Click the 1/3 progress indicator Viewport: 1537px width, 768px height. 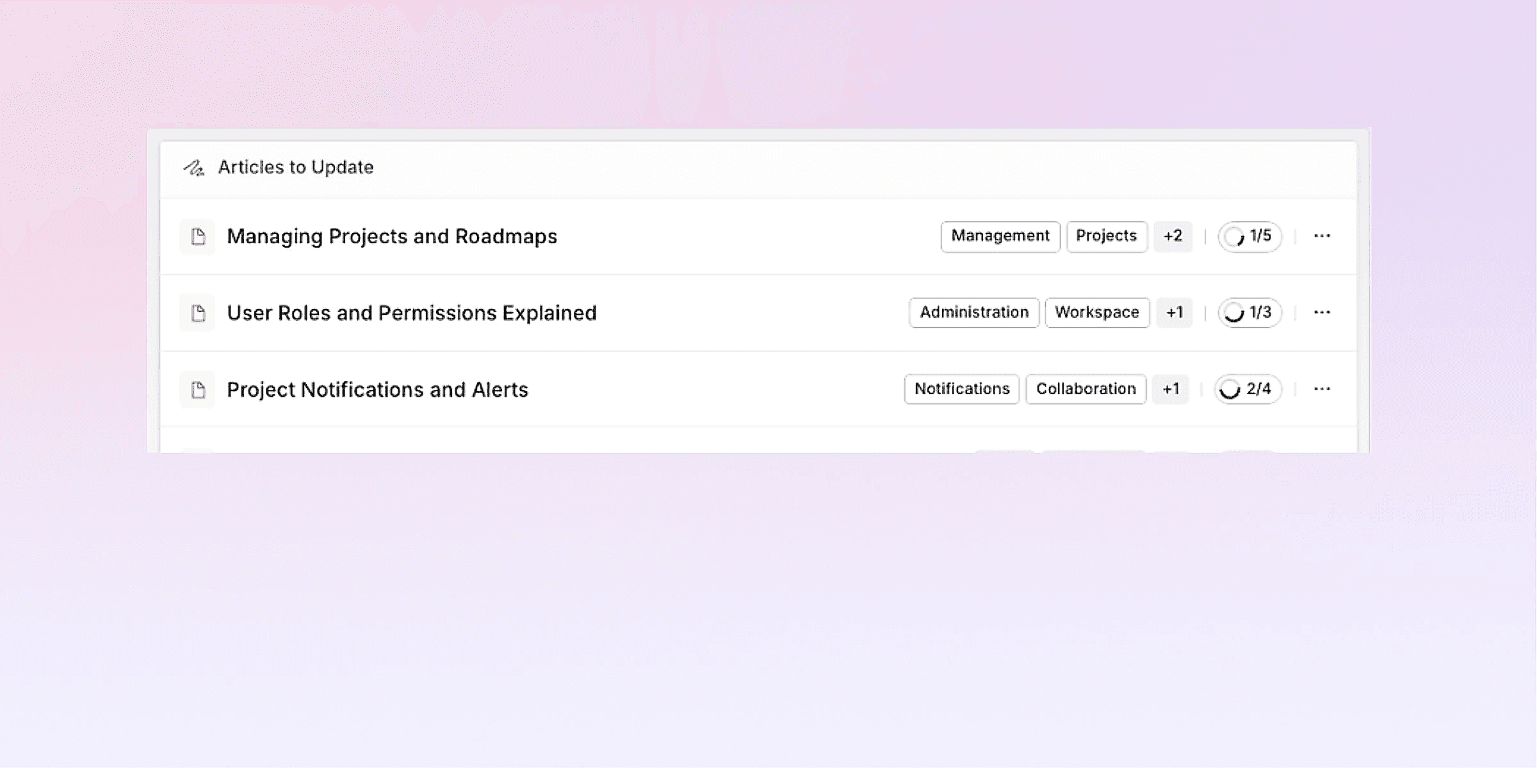coord(1249,312)
